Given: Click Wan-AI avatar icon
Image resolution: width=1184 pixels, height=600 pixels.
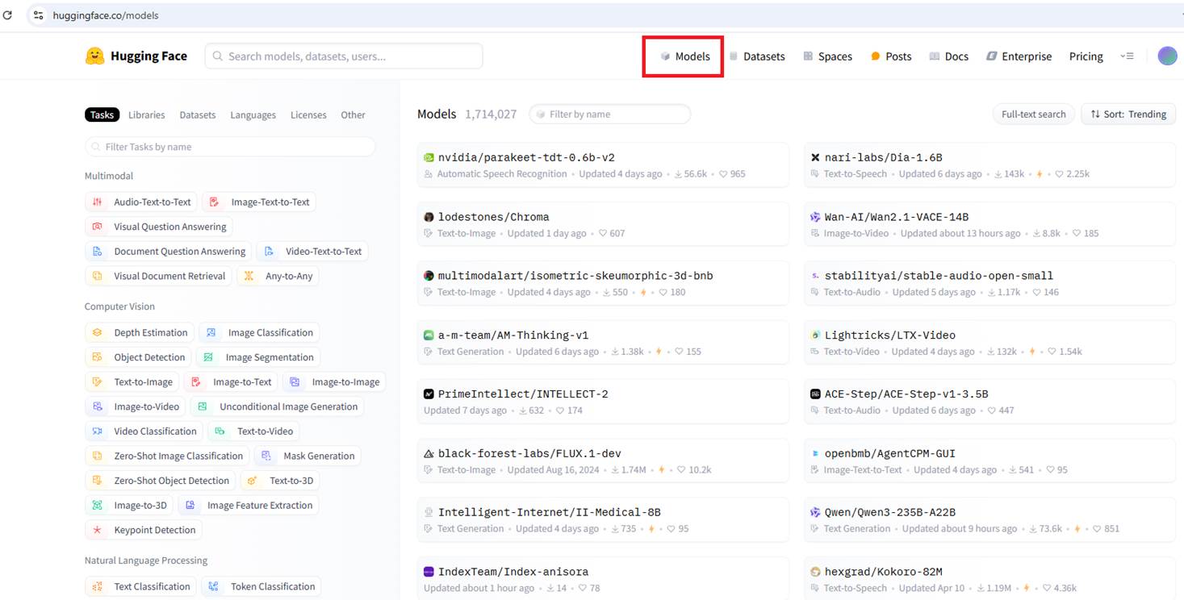Looking at the screenshot, I should tap(815, 217).
